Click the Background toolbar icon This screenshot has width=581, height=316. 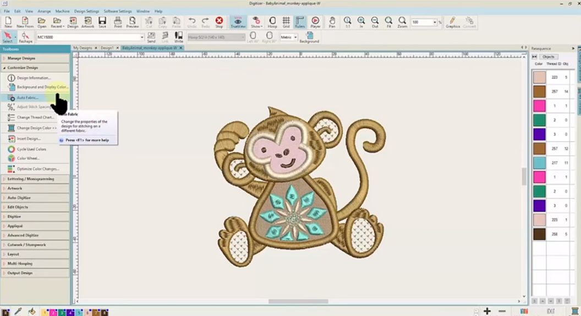coord(309,37)
